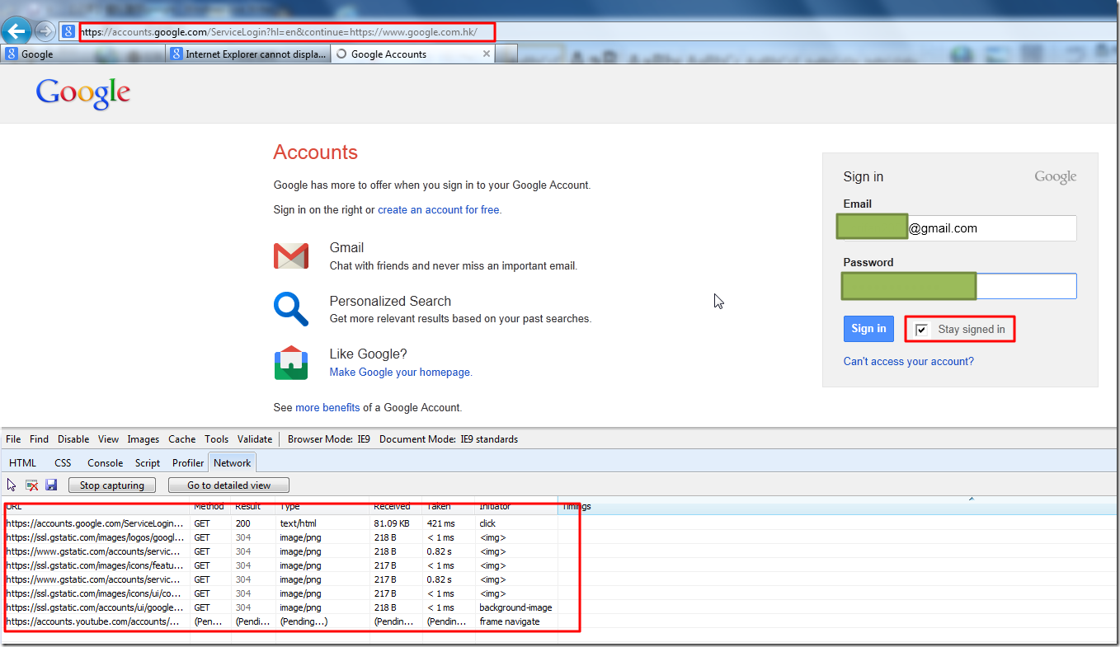Click the clear icon with the red X
The width and height of the screenshot is (1120, 647).
[x=32, y=485]
